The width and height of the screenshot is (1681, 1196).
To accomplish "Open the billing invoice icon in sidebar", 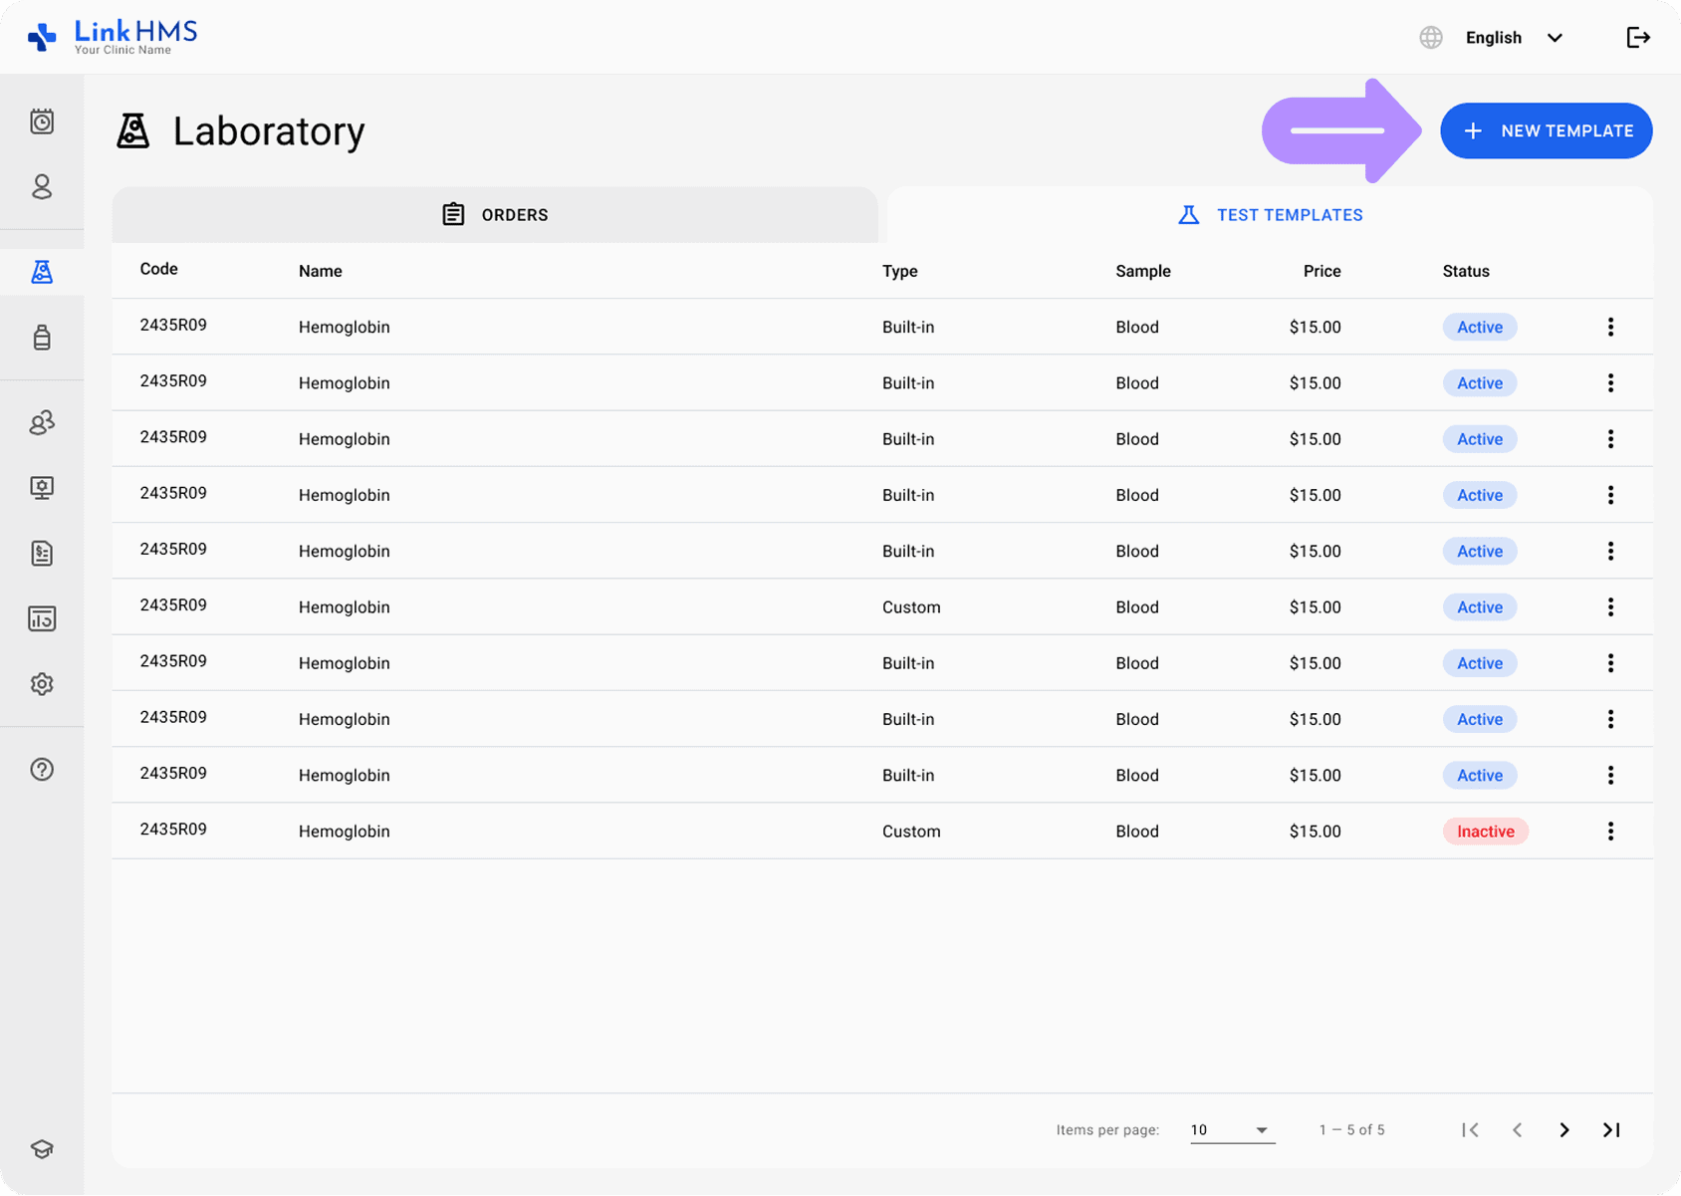I will pyautogui.click(x=42, y=554).
